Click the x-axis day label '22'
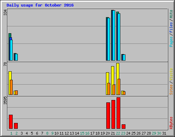 click(x=118, y=133)
